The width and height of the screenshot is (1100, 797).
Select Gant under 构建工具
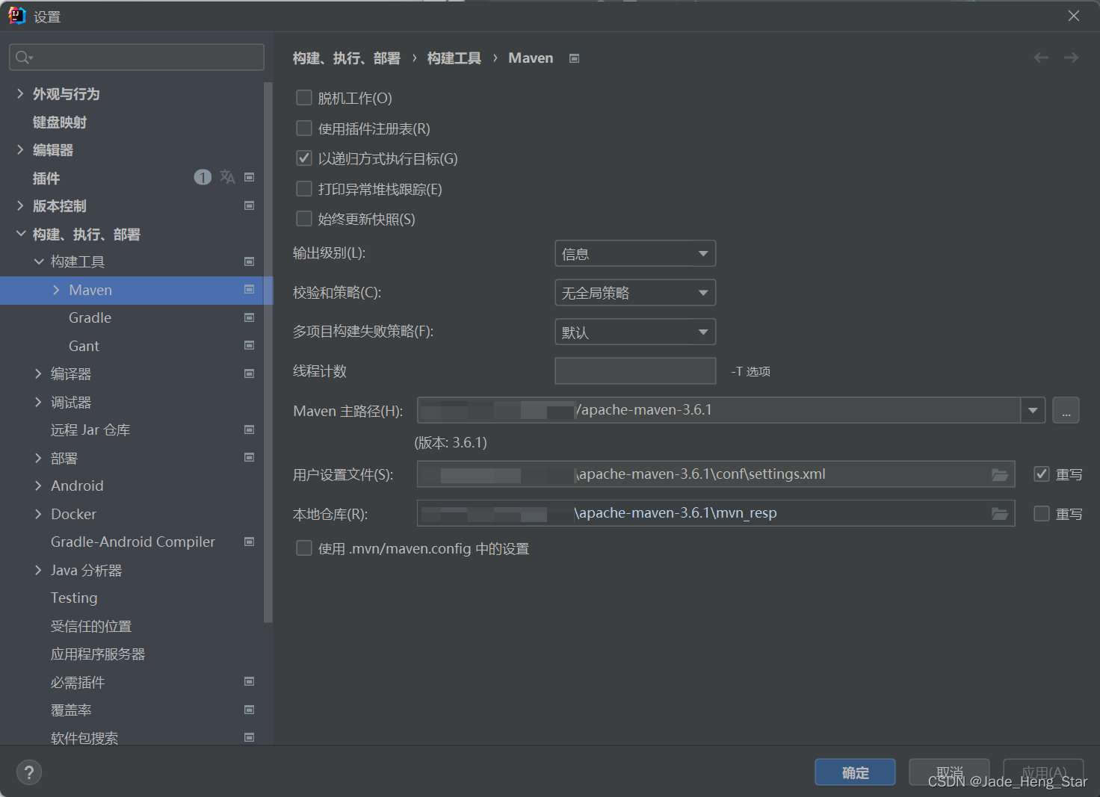(x=84, y=346)
